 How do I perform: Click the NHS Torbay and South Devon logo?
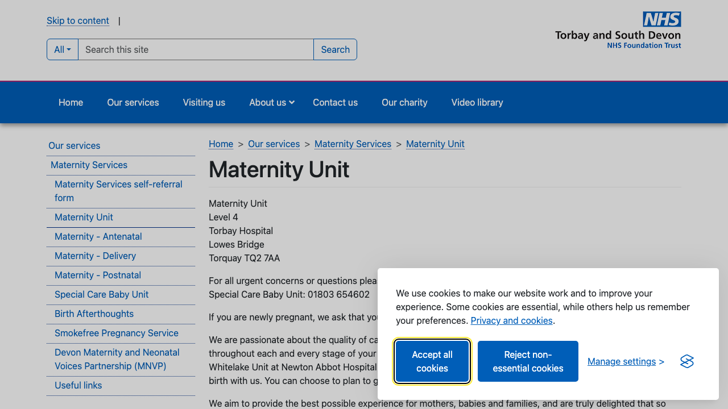618,30
